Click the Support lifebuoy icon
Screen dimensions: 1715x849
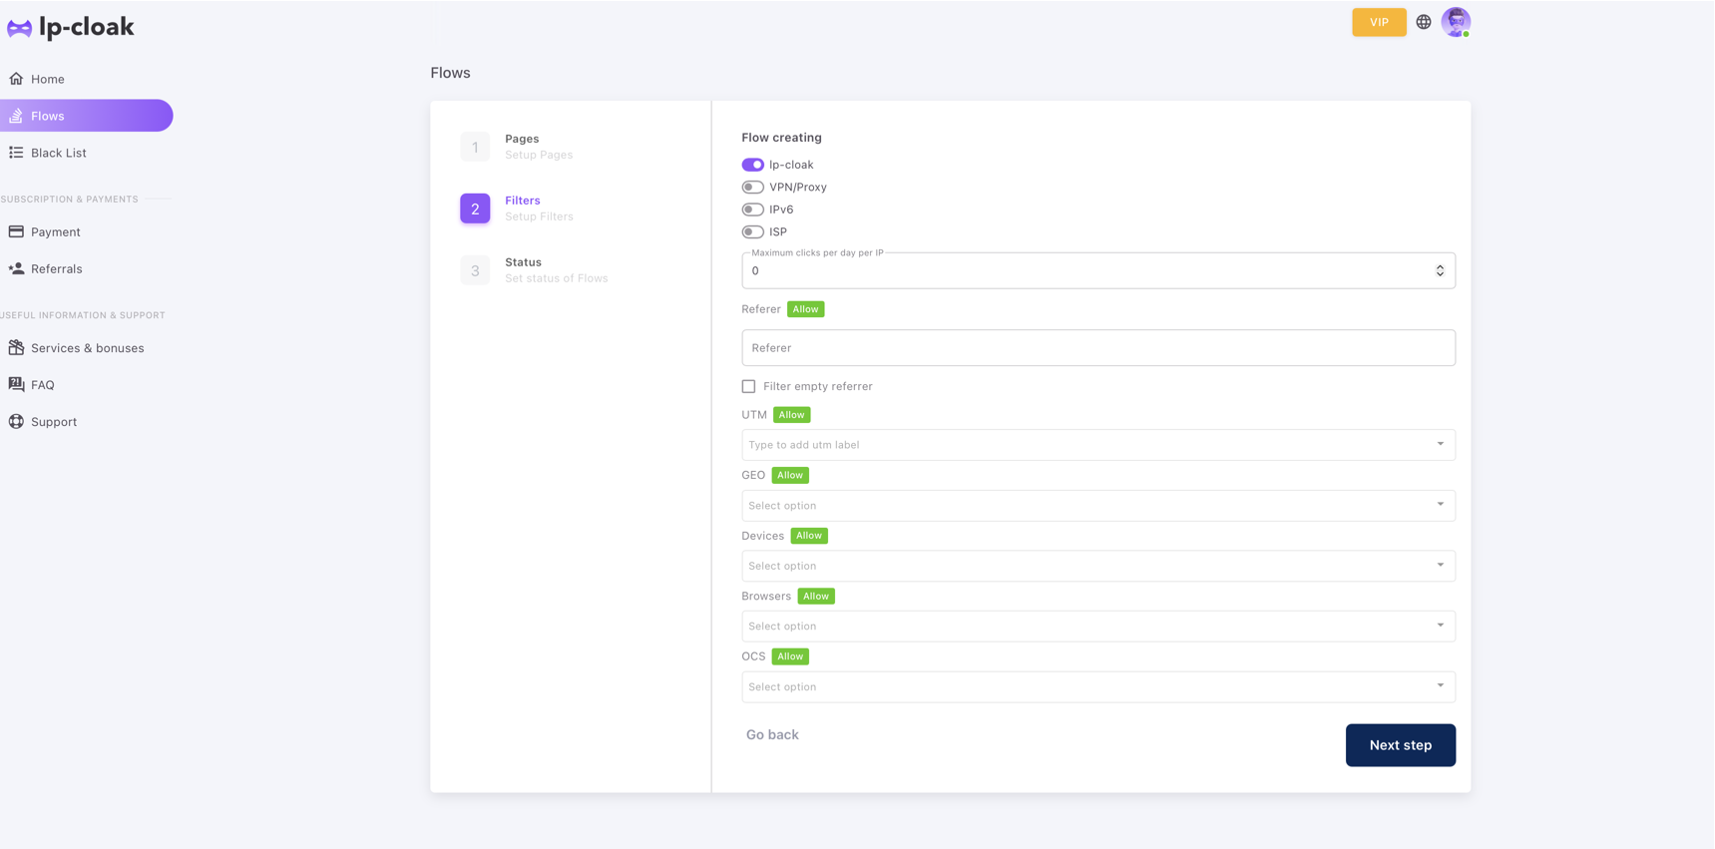tap(16, 421)
